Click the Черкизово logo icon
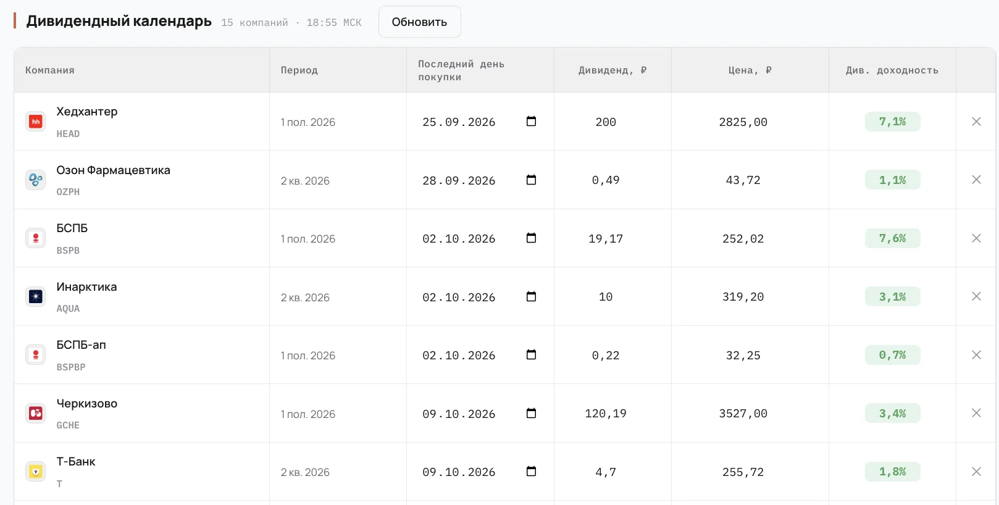Image resolution: width=999 pixels, height=505 pixels. click(36, 413)
